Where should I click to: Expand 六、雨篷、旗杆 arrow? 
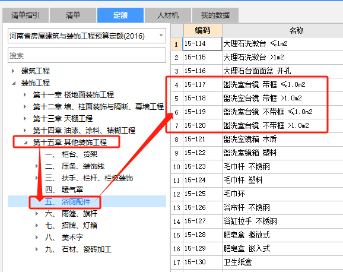[x=37, y=214]
